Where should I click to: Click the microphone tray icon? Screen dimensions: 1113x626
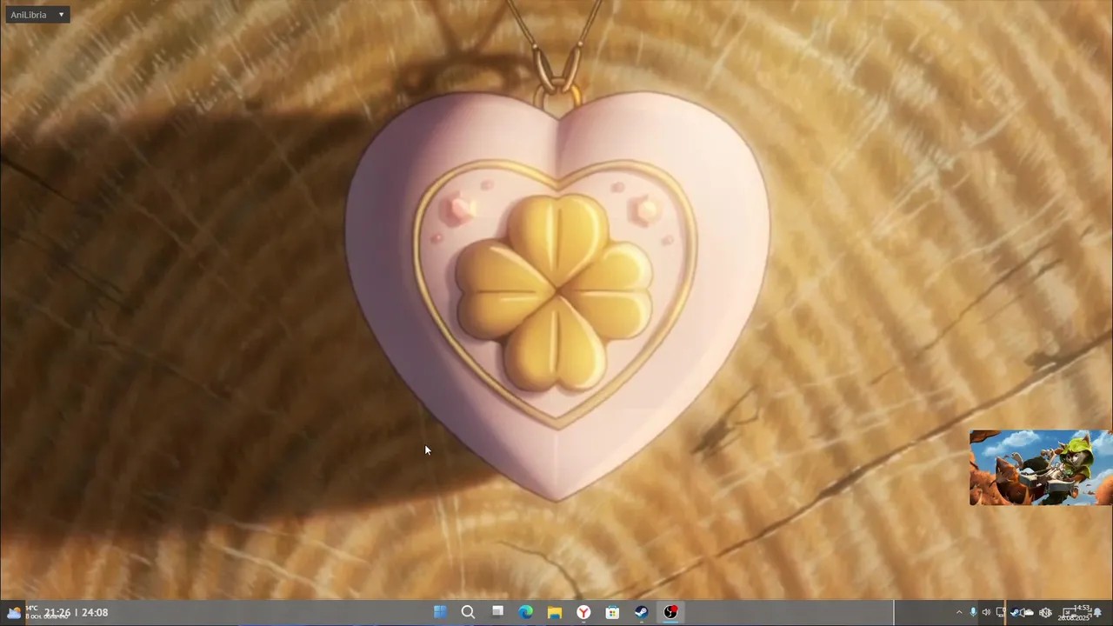pyautogui.click(x=973, y=612)
